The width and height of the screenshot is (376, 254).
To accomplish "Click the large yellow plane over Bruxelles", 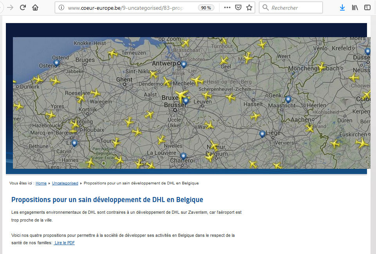I will 182,95.
